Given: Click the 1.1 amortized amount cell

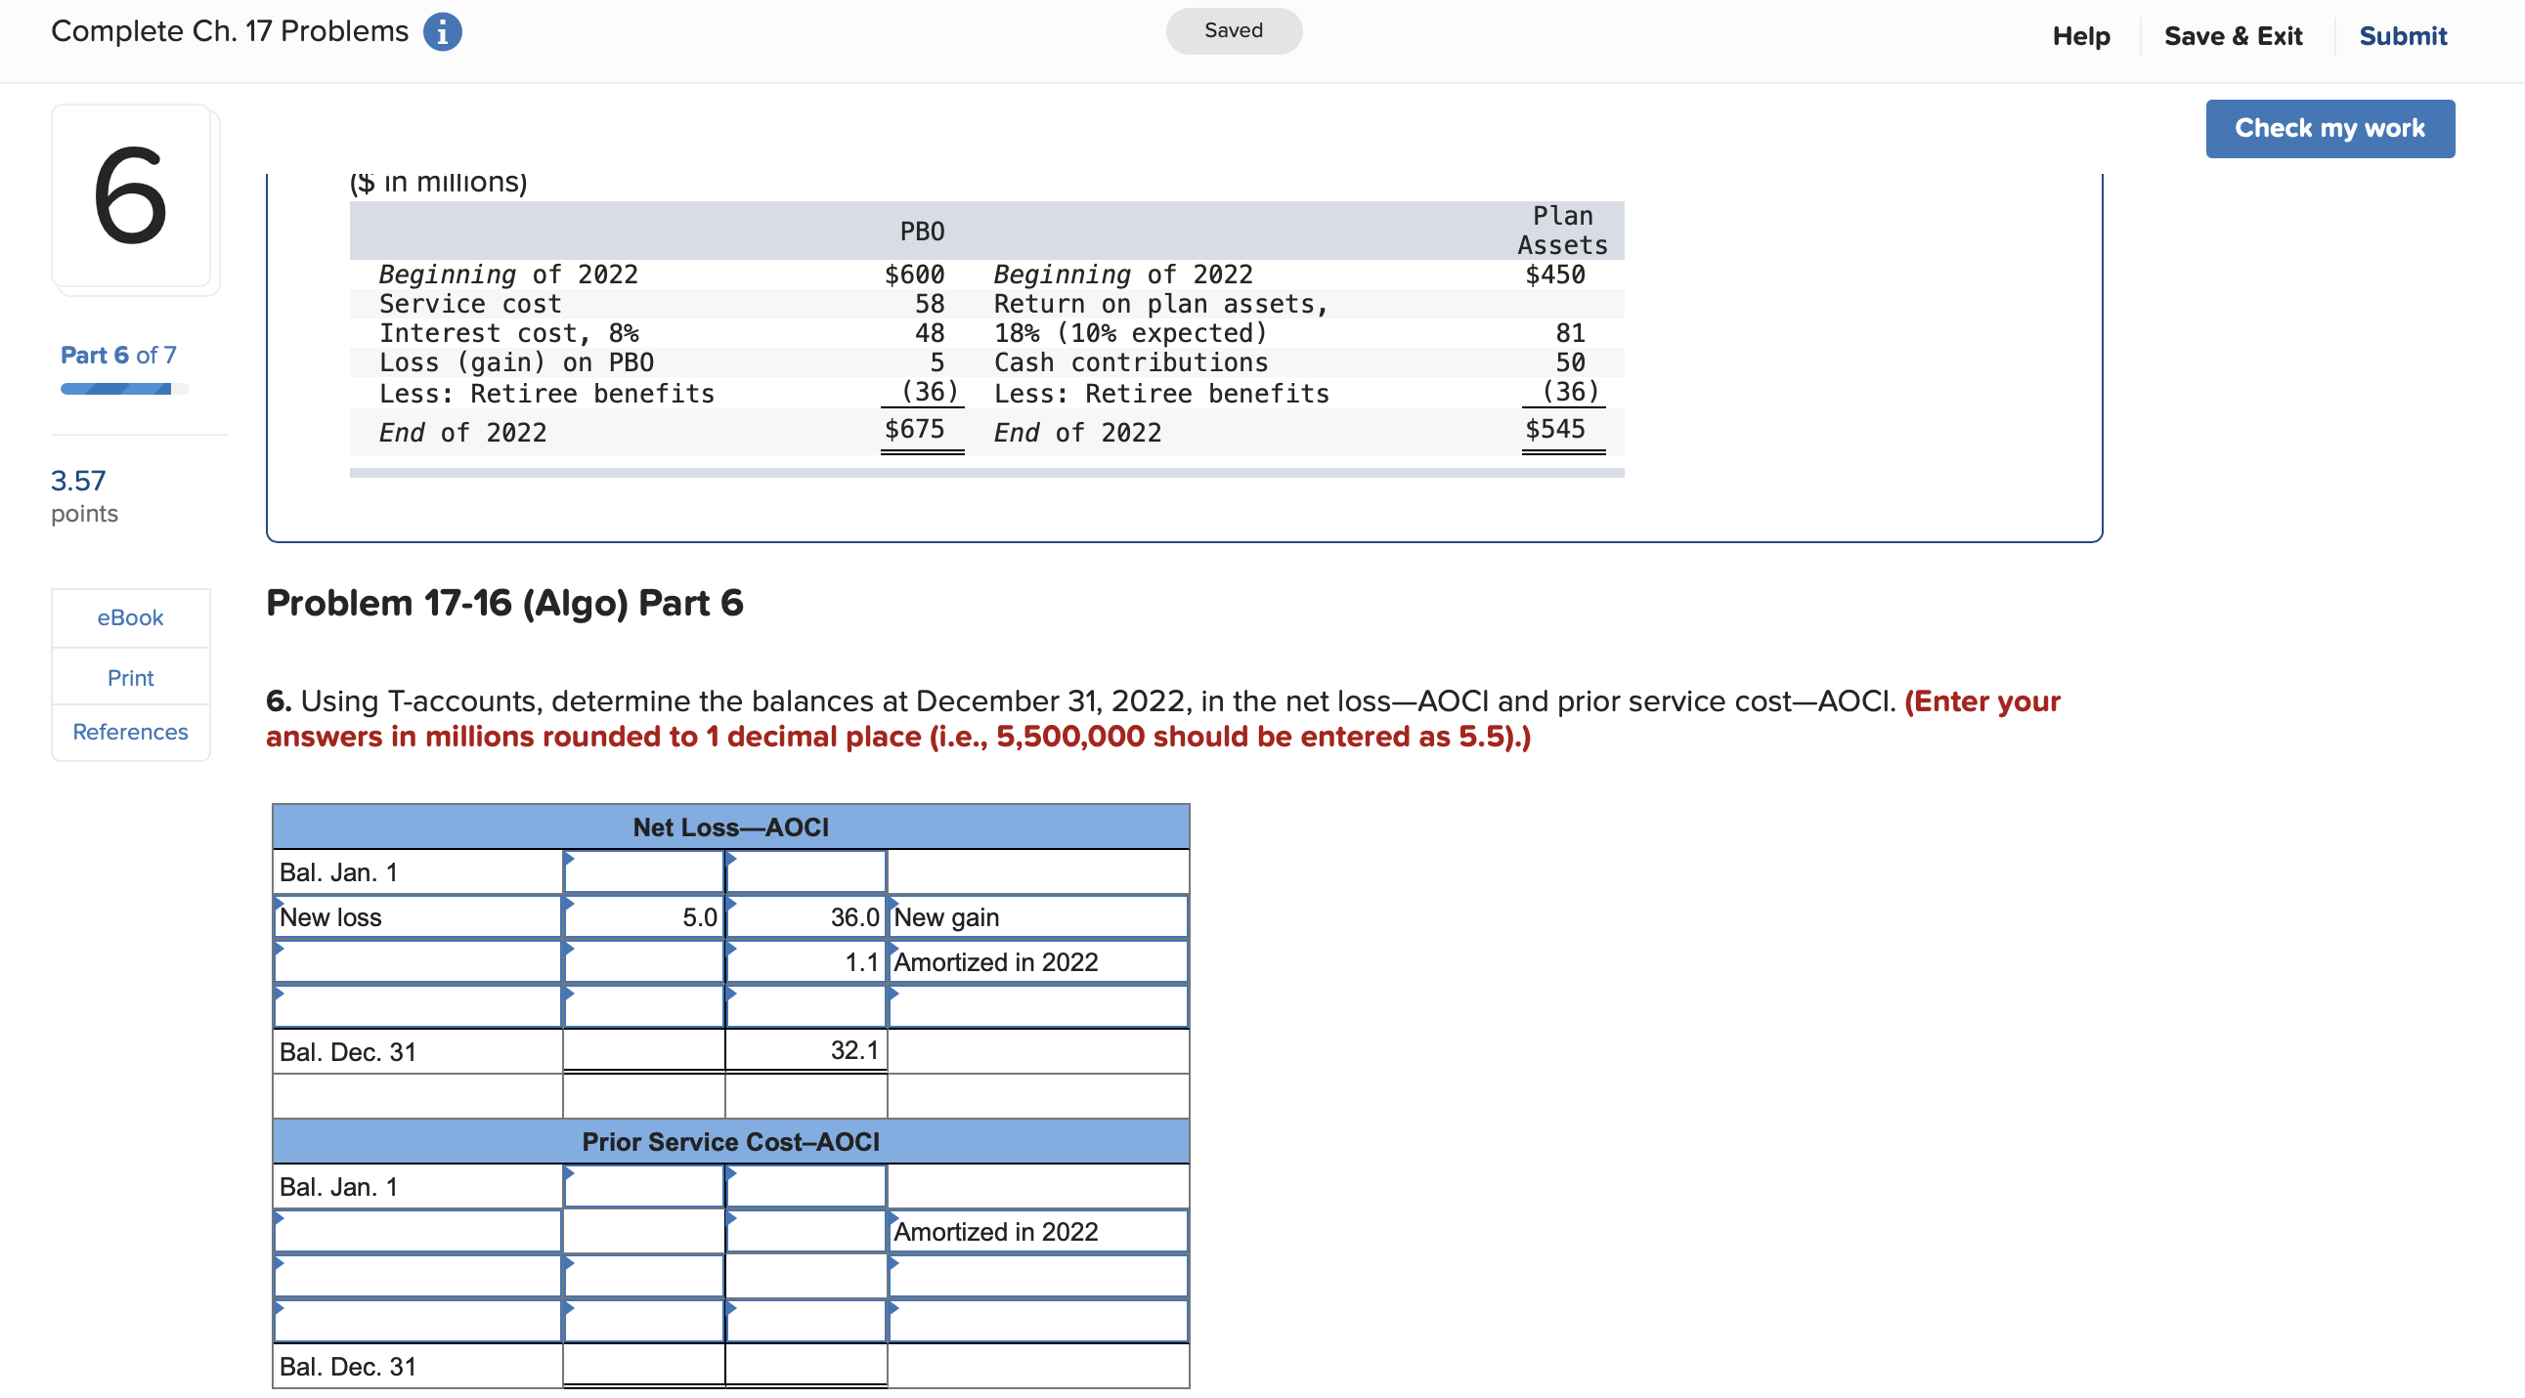Looking at the screenshot, I should tap(805, 962).
